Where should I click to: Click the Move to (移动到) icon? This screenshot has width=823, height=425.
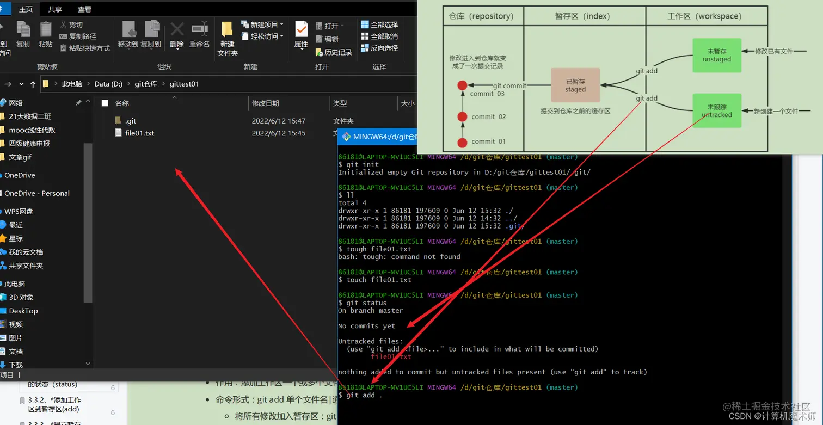(128, 29)
